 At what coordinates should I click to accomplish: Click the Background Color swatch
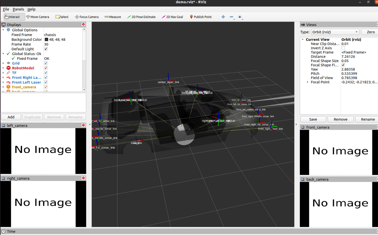point(46,40)
